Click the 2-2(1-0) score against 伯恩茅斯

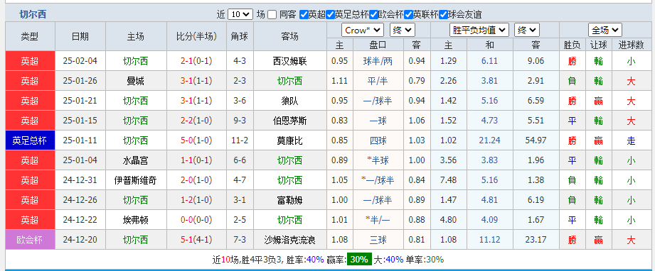click(x=196, y=121)
